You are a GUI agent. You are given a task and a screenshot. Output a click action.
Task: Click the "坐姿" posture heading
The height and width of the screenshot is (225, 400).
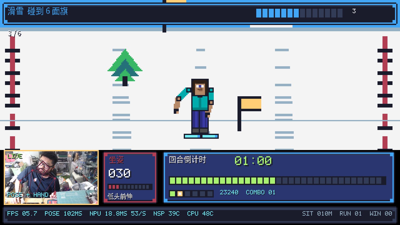[x=116, y=160]
